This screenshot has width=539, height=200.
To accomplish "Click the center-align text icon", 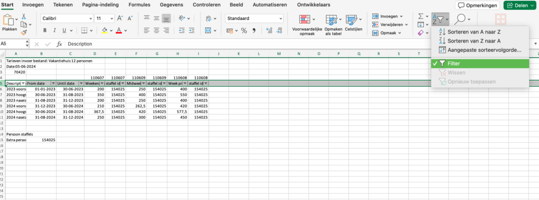I will click(156, 30).
